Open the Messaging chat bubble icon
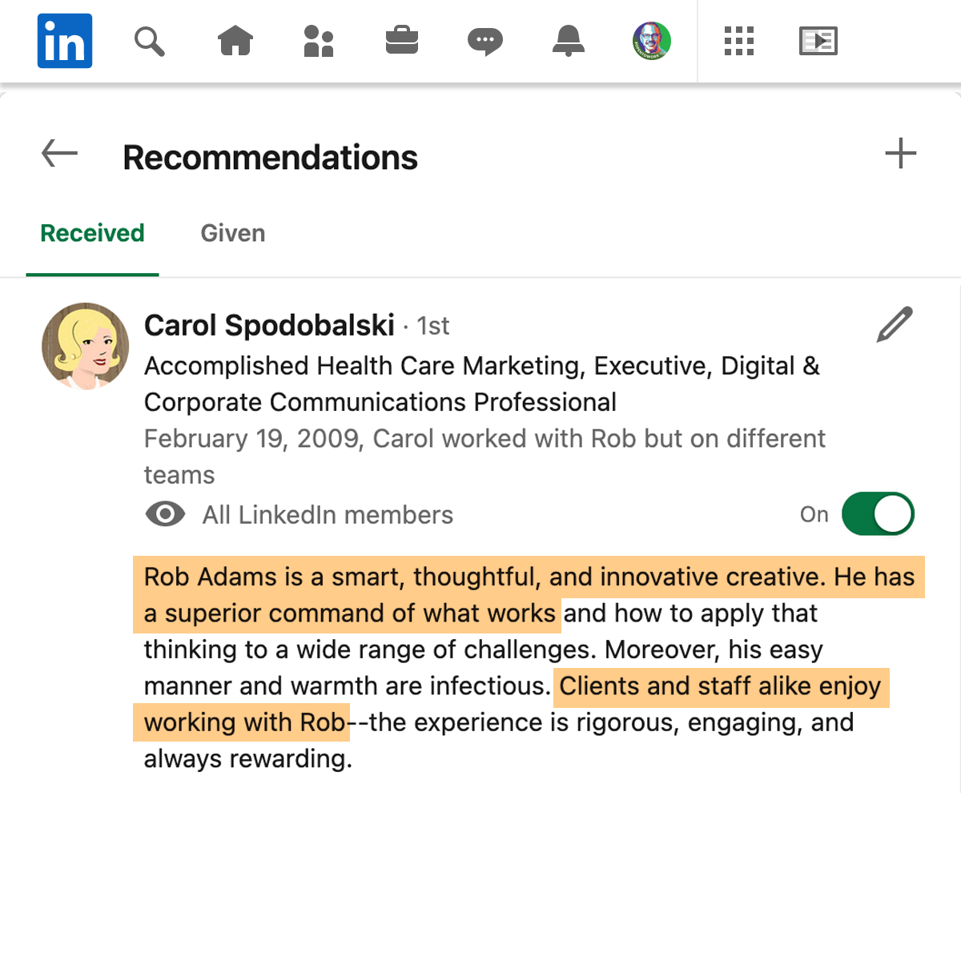 coord(485,42)
